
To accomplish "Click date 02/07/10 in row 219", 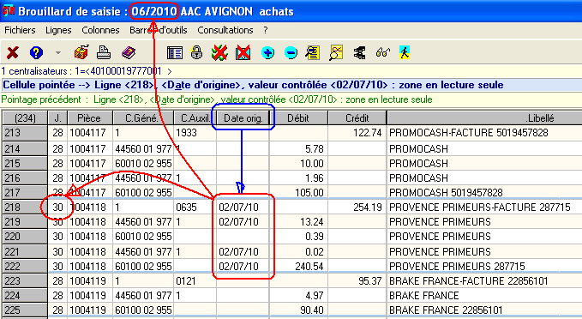I will click(238, 222).
